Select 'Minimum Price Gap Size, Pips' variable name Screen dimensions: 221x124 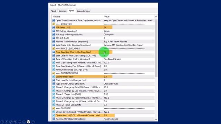coord(71,70)
